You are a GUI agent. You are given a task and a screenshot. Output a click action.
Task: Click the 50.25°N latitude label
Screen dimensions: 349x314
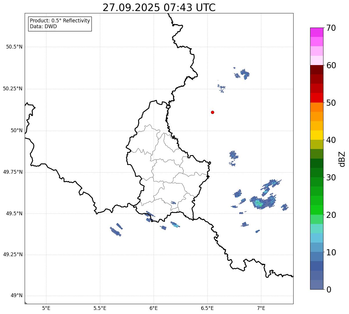[13, 89]
